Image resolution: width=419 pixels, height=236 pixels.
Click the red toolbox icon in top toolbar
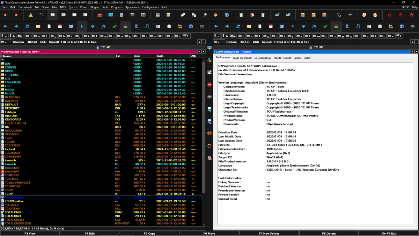(x=100, y=15)
